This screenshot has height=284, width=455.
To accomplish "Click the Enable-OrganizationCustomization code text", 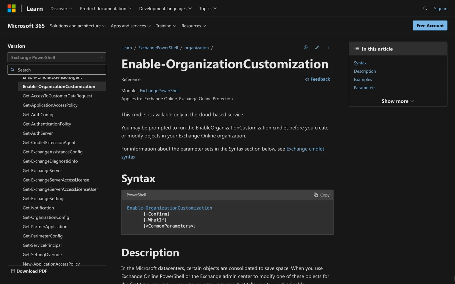I will [x=169, y=208].
